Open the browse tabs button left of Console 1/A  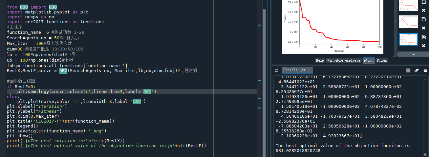coord(277,70)
